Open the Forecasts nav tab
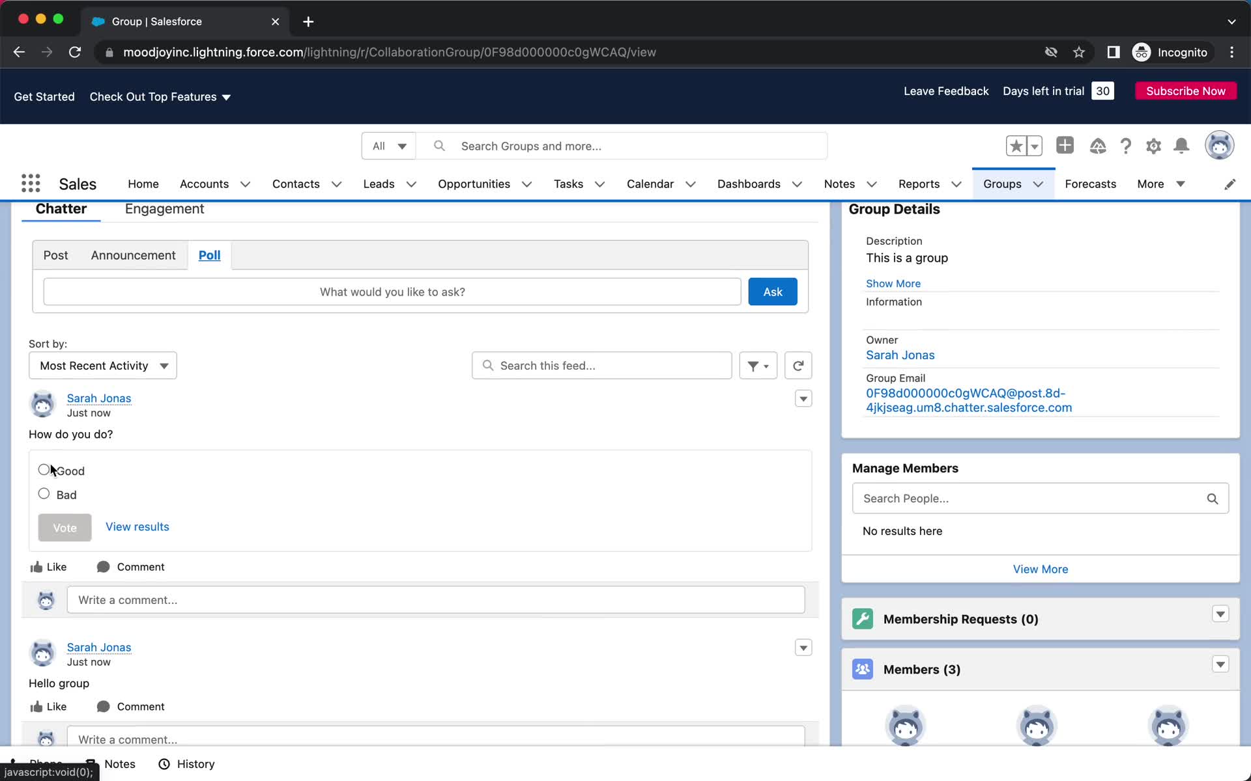Viewport: 1251px width, 781px height. click(1090, 184)
